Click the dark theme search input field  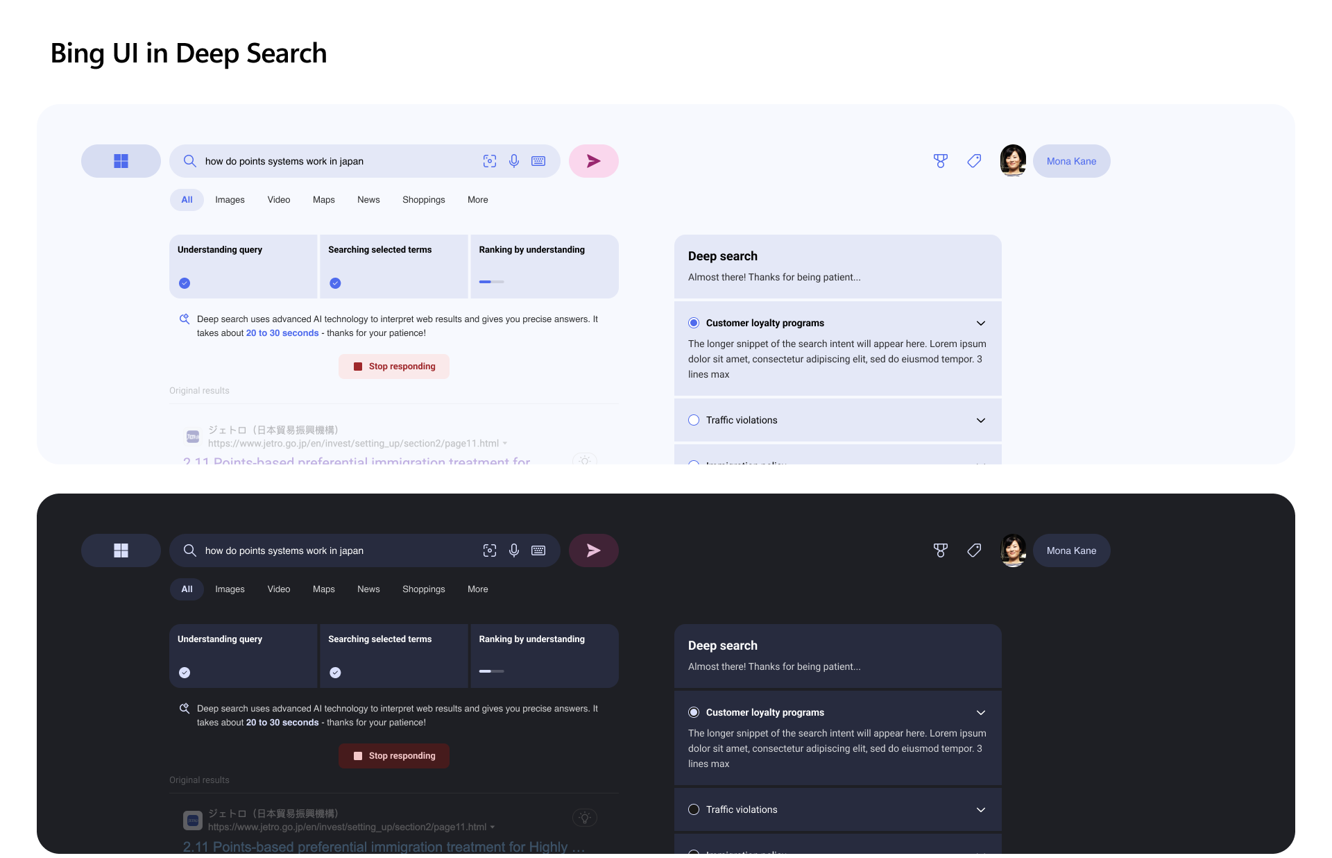[333, 550]
